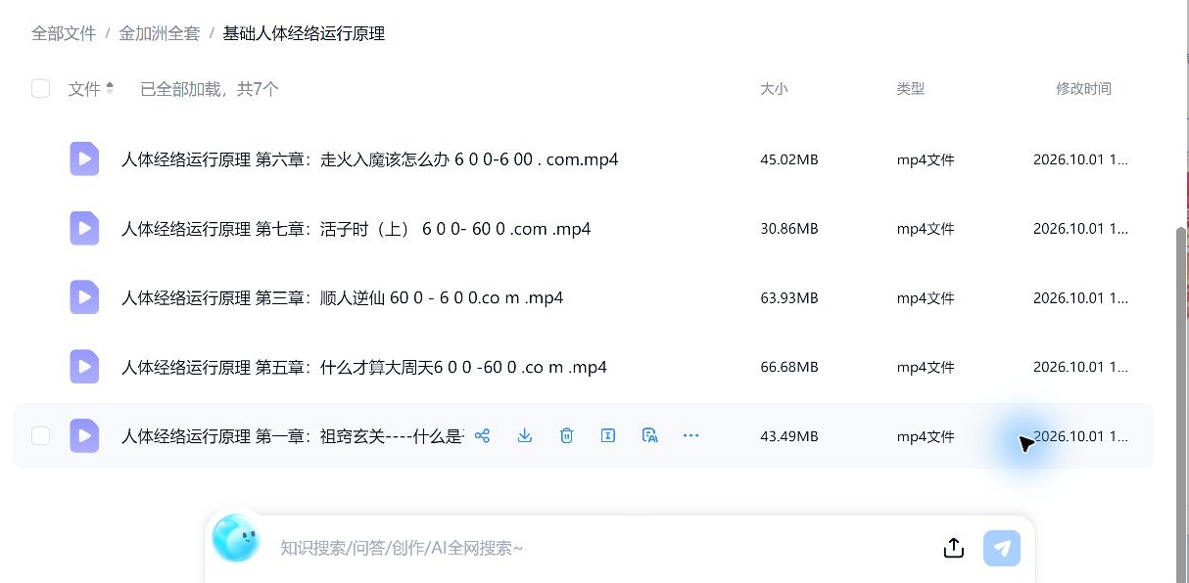Open AI tools icon for 第一章 file
1189x583 pixels.
[x=649, y=435]
